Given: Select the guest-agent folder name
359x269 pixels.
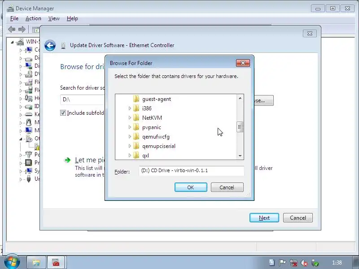Looking at the screenshot, I should (157, 99).
